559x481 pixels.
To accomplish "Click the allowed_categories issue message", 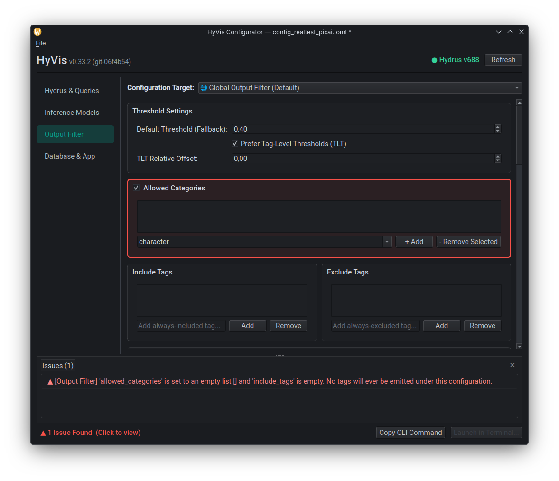I will (273, 381).
